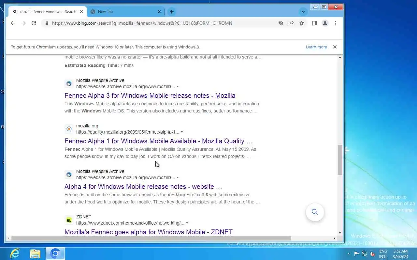
Task: Click the ZDNET result favicon
Action: click(69, 220)
